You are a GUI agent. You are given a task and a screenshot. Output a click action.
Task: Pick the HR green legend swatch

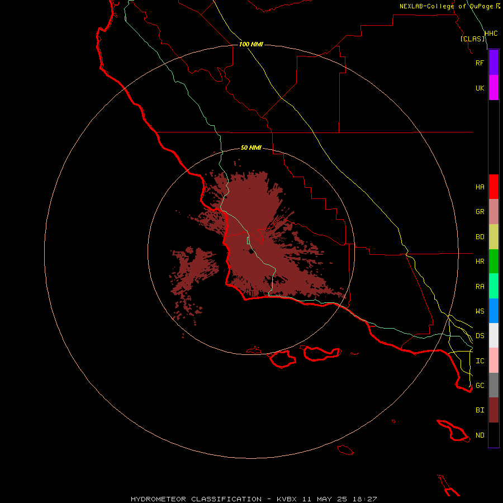(x=493, y=262)
